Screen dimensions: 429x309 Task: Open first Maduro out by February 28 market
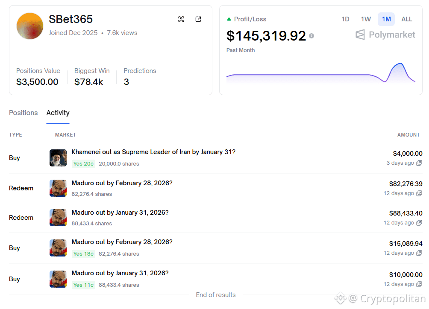(122, 183)
